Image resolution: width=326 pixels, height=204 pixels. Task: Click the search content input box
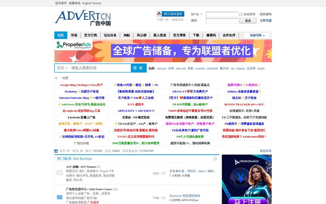tap(100, 68)
